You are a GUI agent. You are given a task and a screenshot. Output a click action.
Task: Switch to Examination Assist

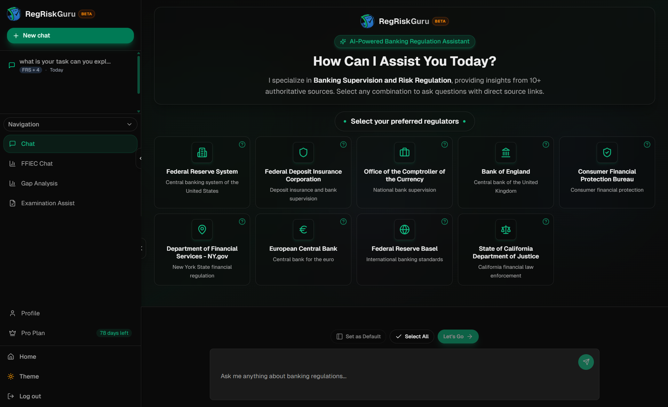[x=48, y=203]
